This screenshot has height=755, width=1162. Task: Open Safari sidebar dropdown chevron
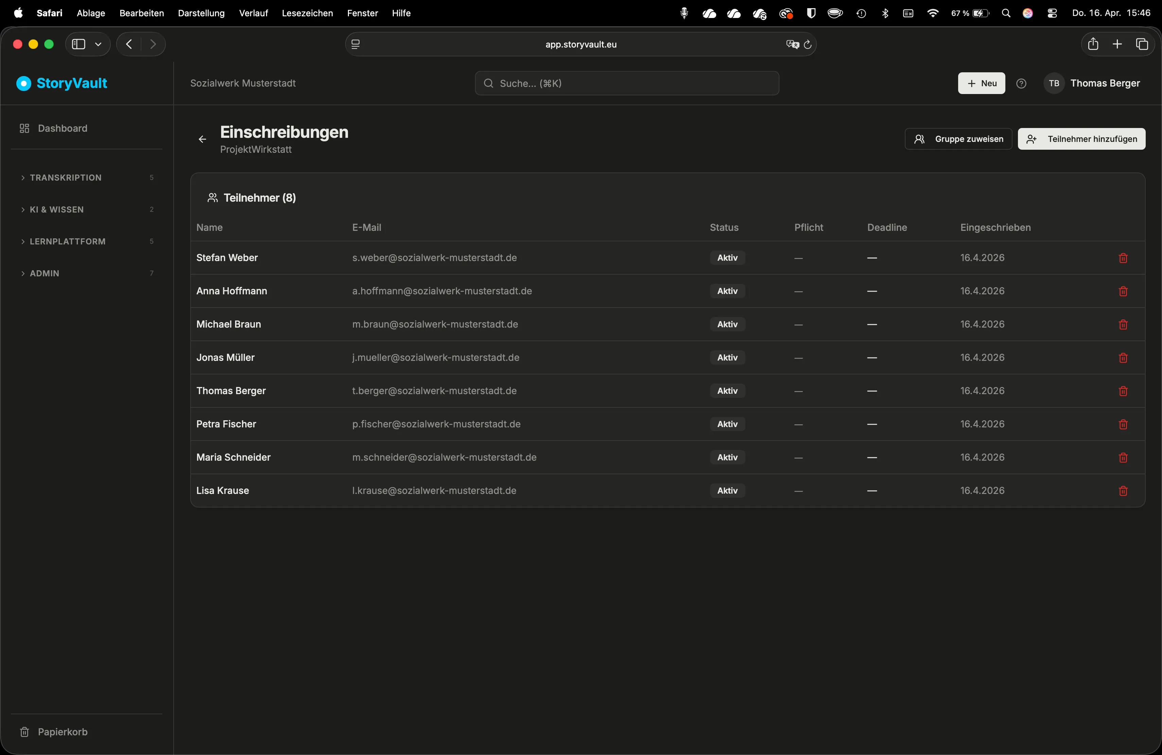pos(98,44)
